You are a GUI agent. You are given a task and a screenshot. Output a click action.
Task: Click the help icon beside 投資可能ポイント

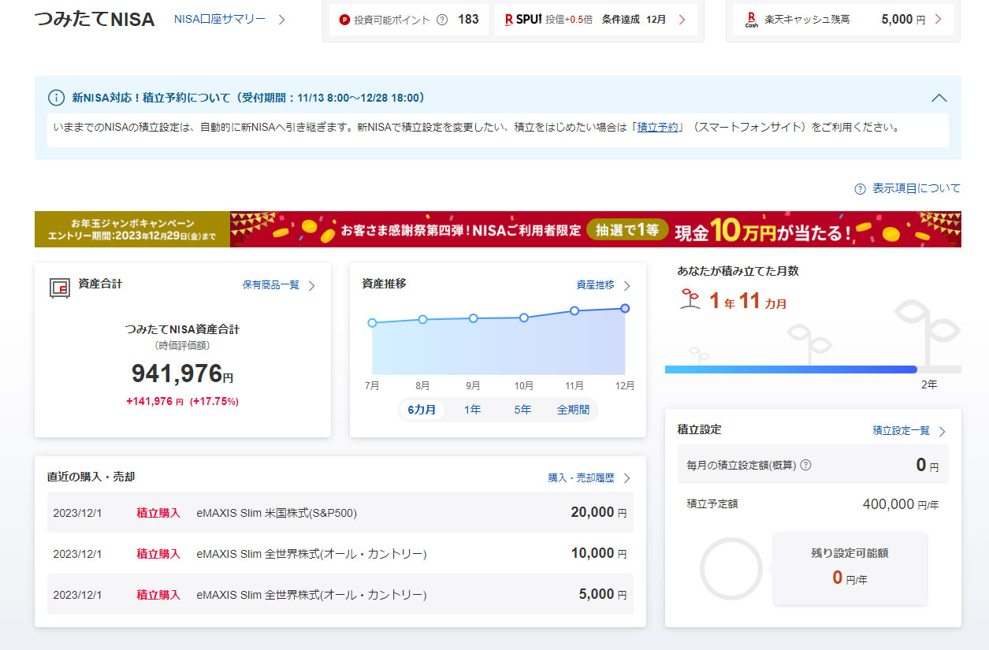[x=442, y=20]
